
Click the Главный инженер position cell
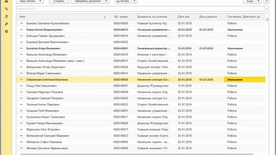154,129
